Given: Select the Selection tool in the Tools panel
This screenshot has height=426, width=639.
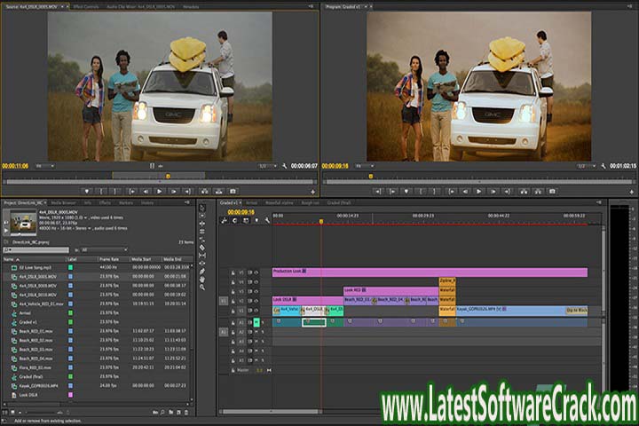Looking at the screenshot, I should [x=202, y=208].
